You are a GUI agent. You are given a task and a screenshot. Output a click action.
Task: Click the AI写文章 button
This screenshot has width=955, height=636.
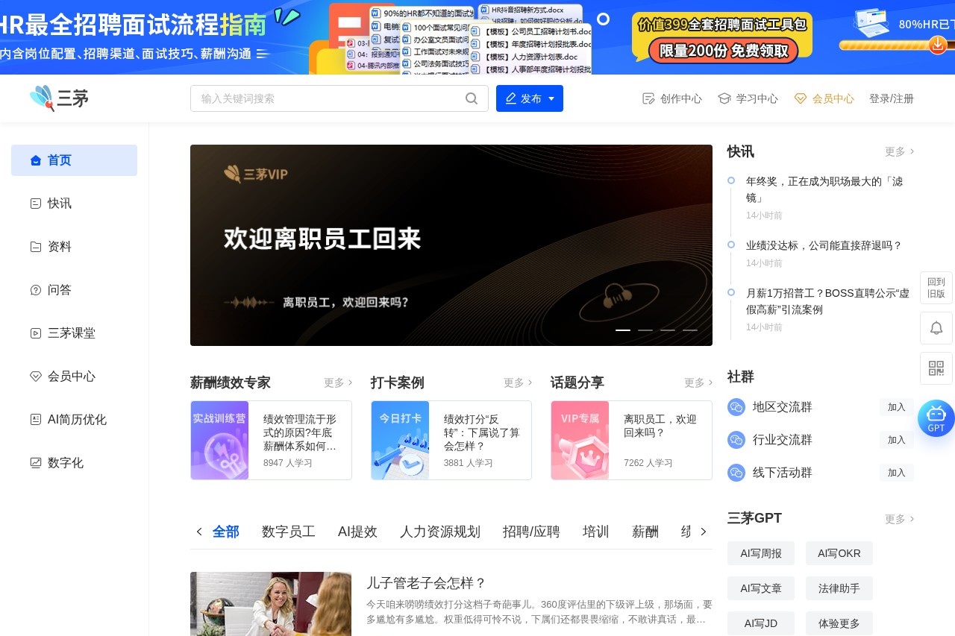point(761,588)
